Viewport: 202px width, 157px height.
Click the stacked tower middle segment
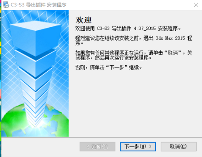(x=35, y=82)
